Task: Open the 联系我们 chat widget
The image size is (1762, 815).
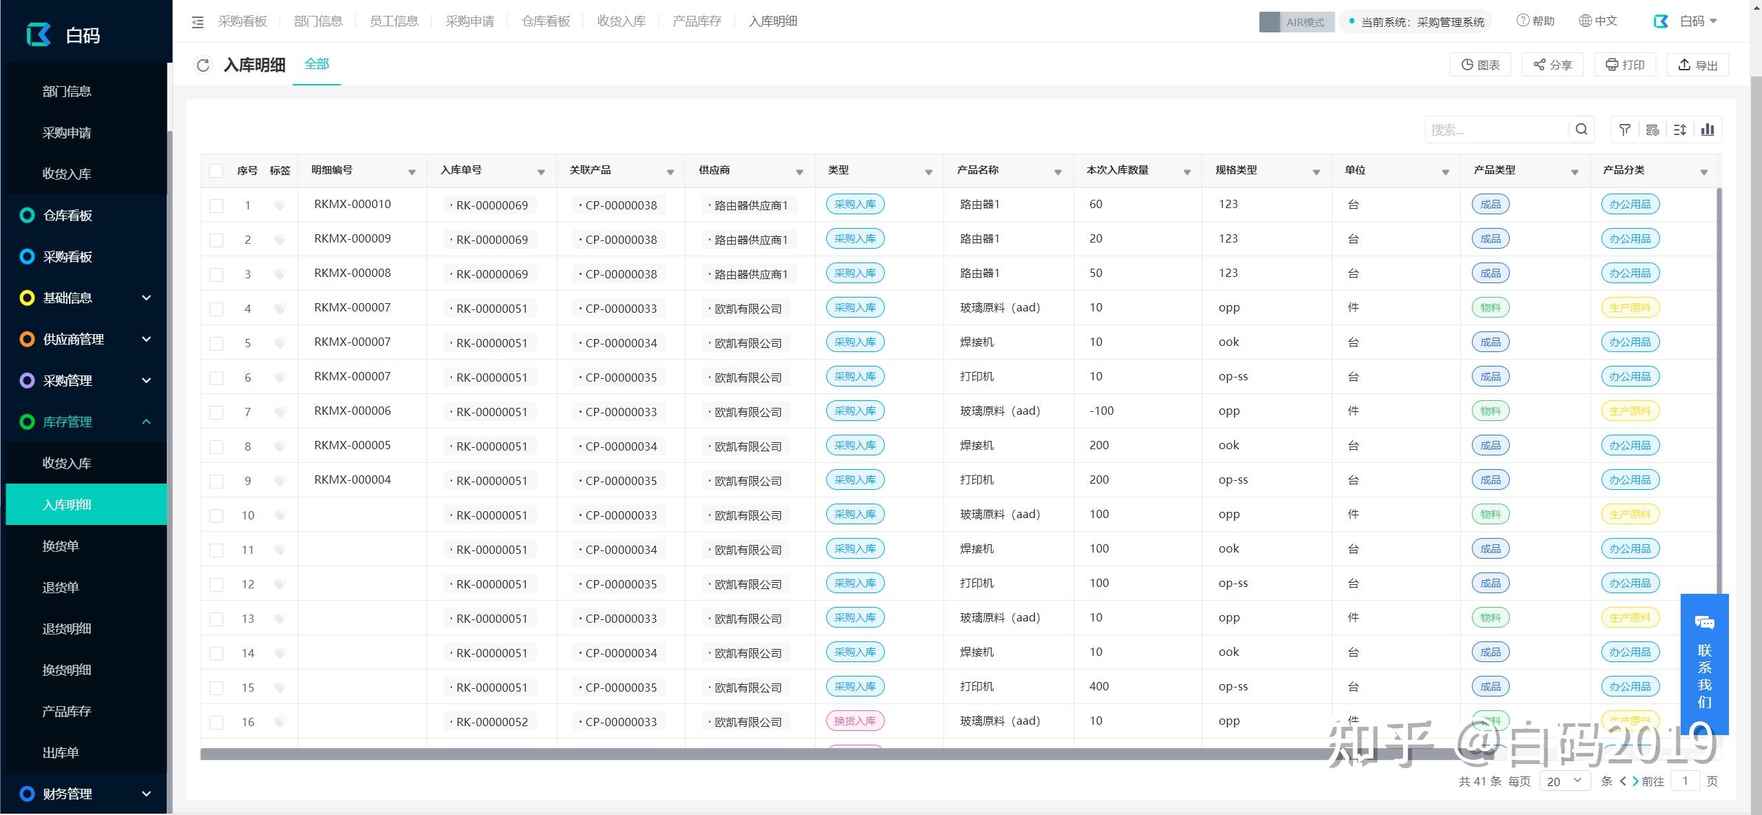Action: coord(1705,664)
